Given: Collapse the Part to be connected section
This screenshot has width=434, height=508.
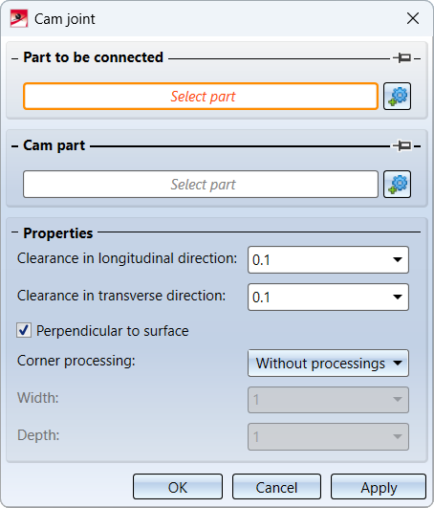Looking at the screenshot, I should pyautogui.click(x=14, y=58).
